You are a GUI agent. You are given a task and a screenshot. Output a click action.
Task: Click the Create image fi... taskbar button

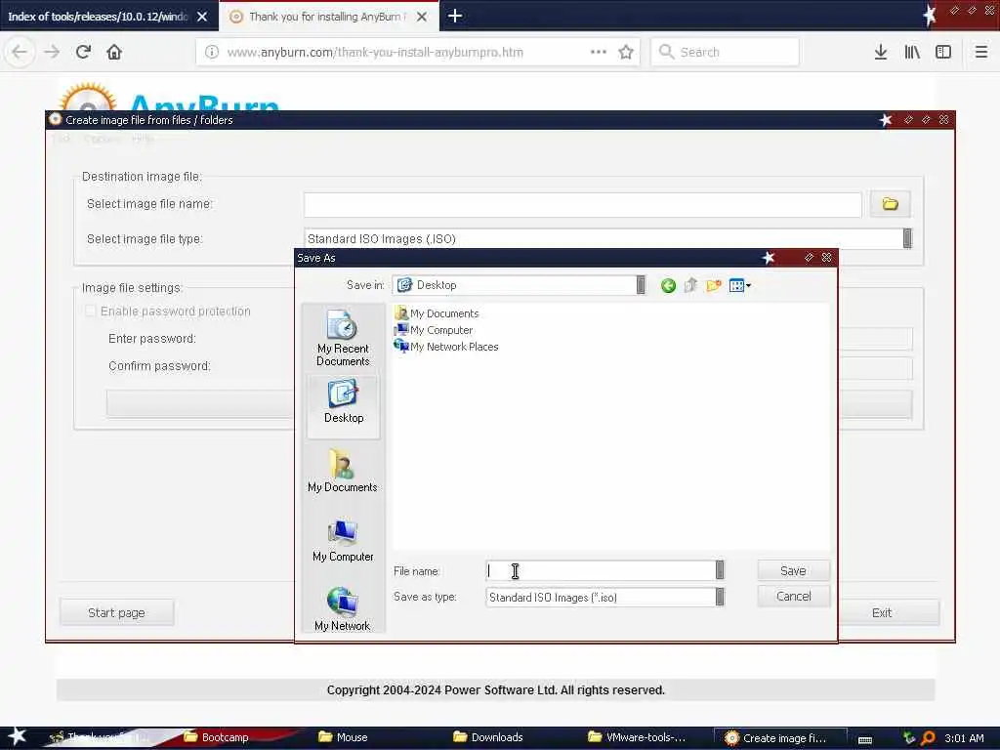(x=780, y=738)
